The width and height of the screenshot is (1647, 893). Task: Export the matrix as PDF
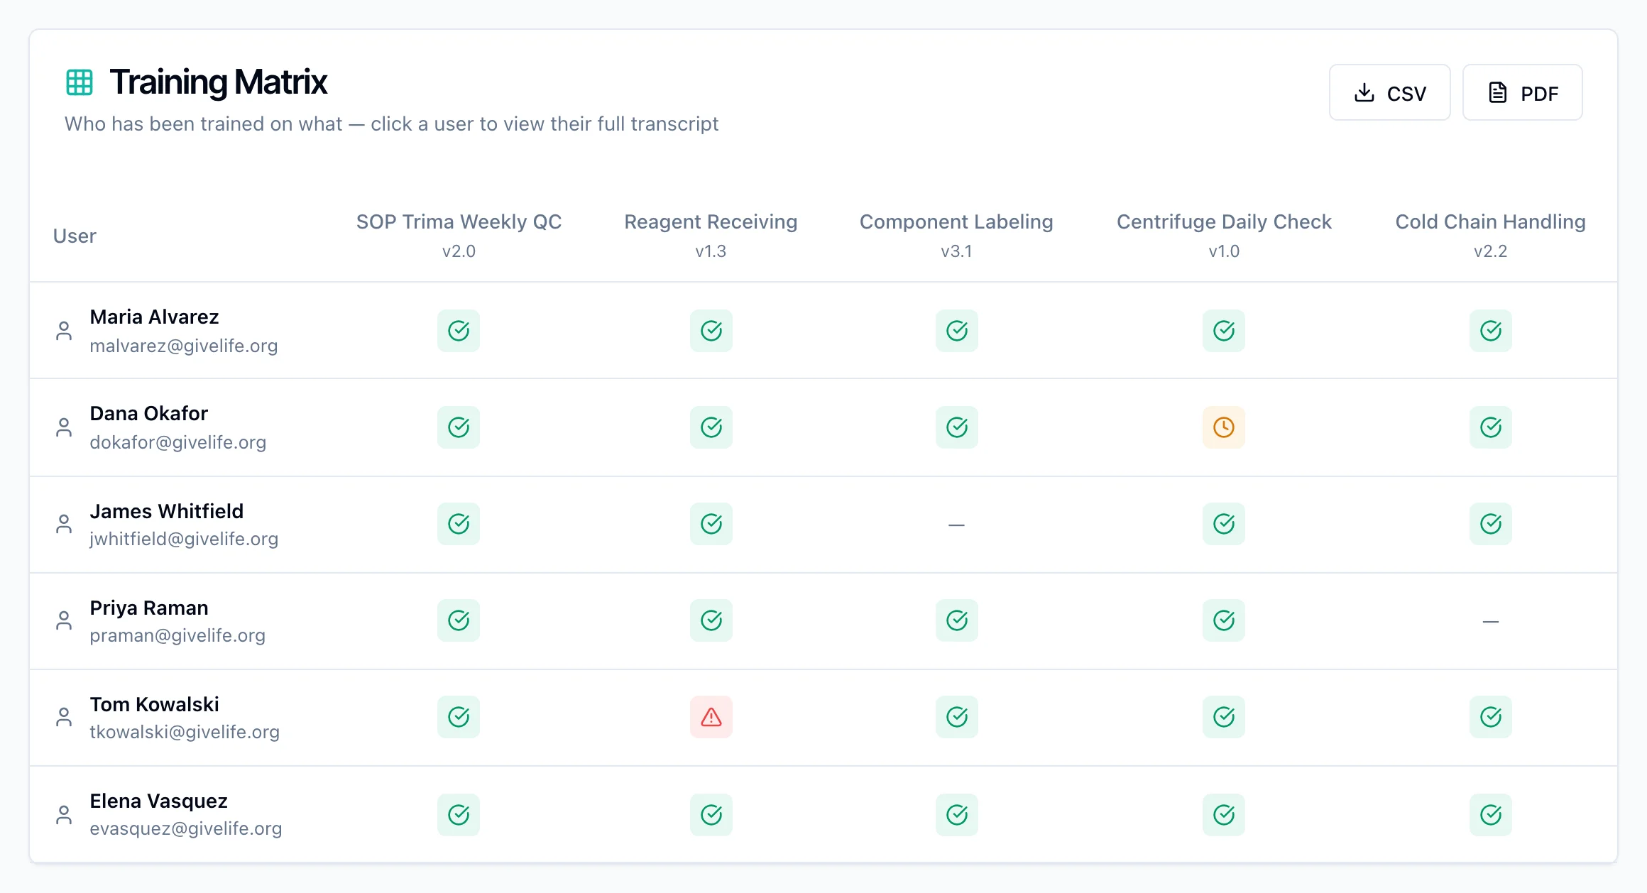[1522, 93]
